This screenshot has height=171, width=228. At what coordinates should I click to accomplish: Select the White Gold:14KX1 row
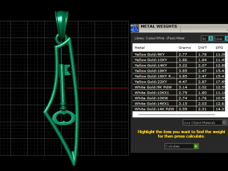click(x=179, y=104)
